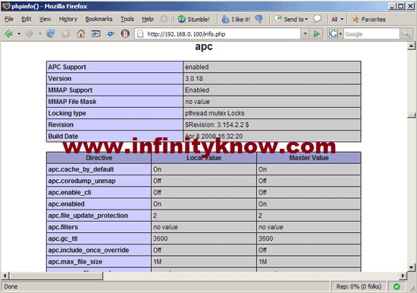This screenshot has width=417, height=293.
Task: Click the pthread mutex Locks value
Action: (215, 113)
